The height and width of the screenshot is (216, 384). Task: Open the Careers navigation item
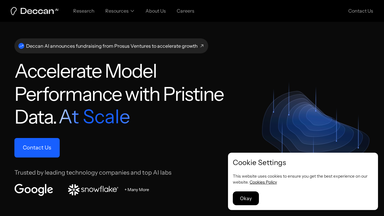[x=185, y=11]
